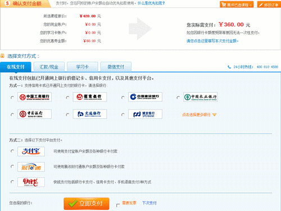
Task: Click the 支付宝 Alipay logo
Action: (31, 152)
